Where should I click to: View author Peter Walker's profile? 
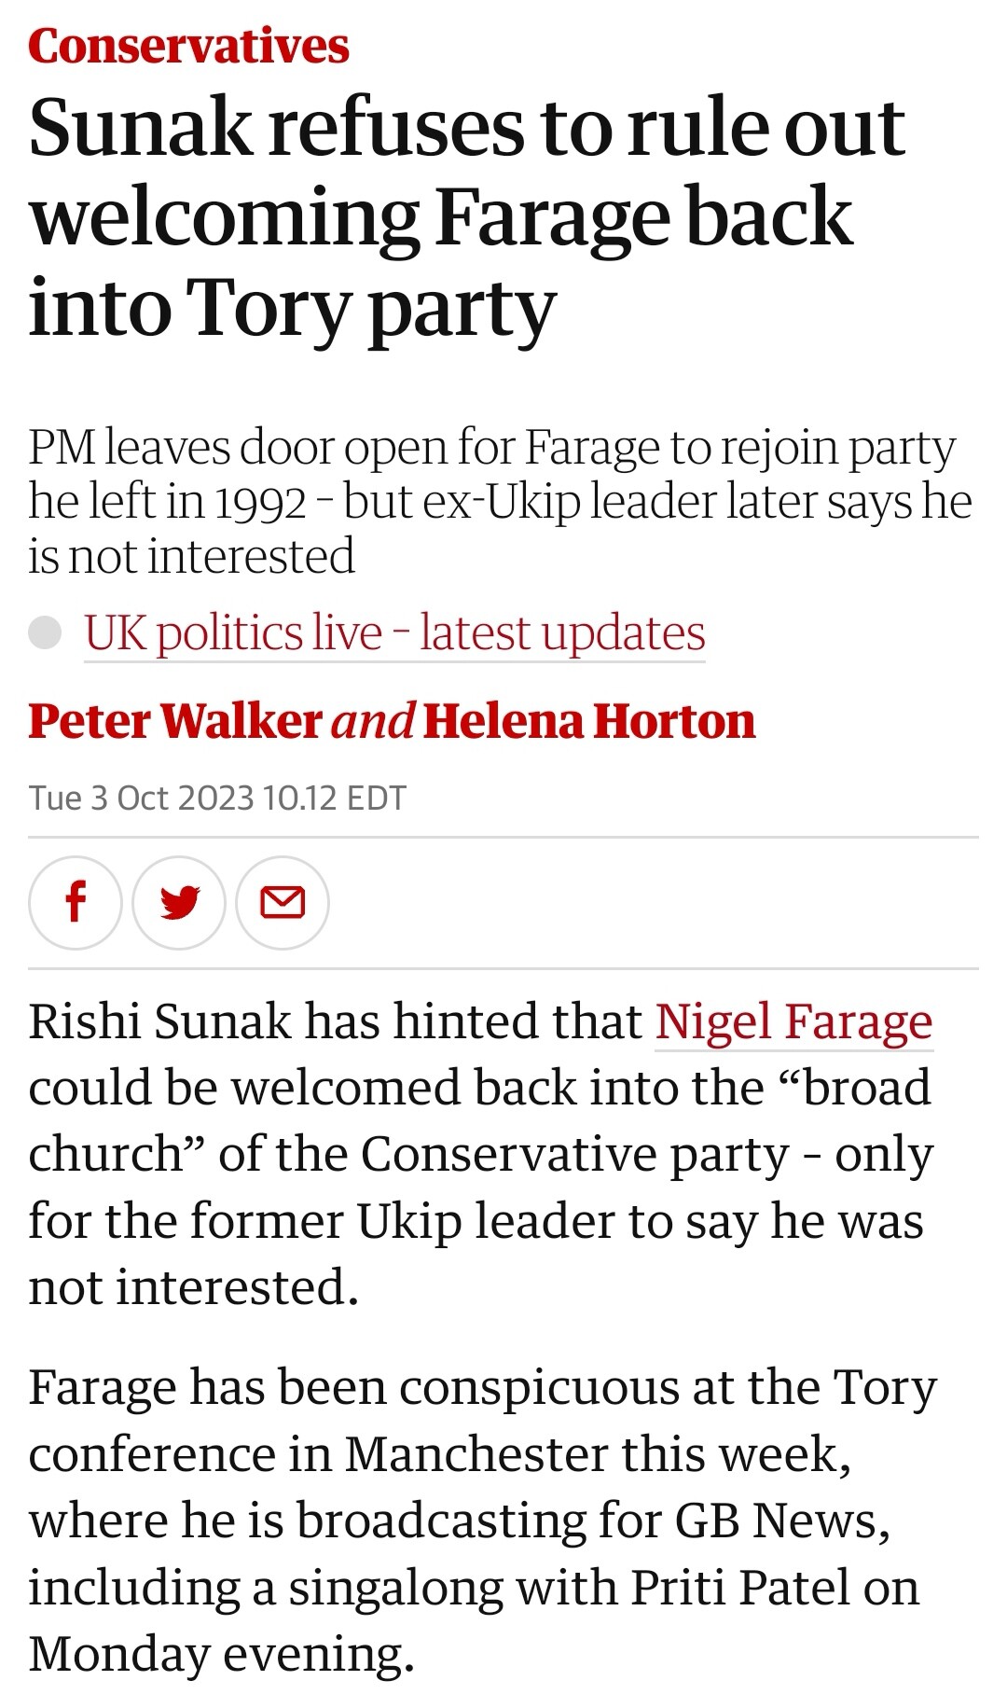point(175,721)
